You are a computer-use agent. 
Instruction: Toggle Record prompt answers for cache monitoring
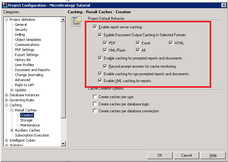(x=105, y=66)
